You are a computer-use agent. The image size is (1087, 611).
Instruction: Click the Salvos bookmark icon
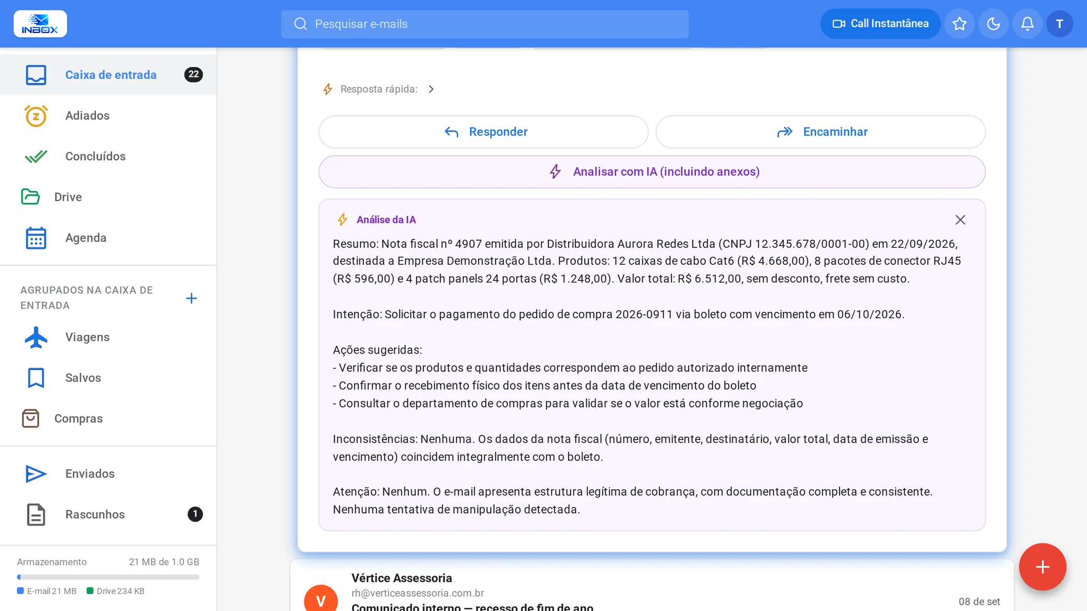36,378
